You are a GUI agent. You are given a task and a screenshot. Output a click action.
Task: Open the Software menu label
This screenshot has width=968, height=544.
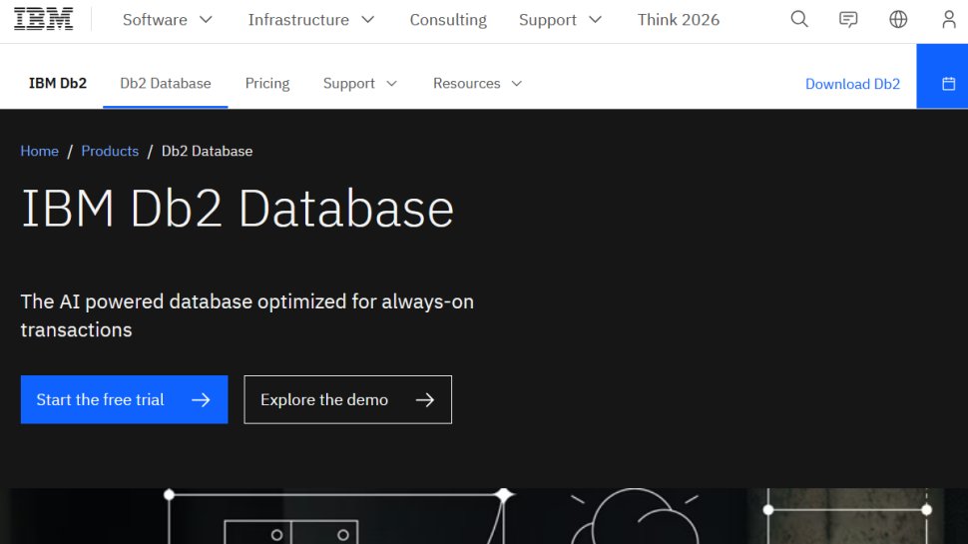(155, 20)
